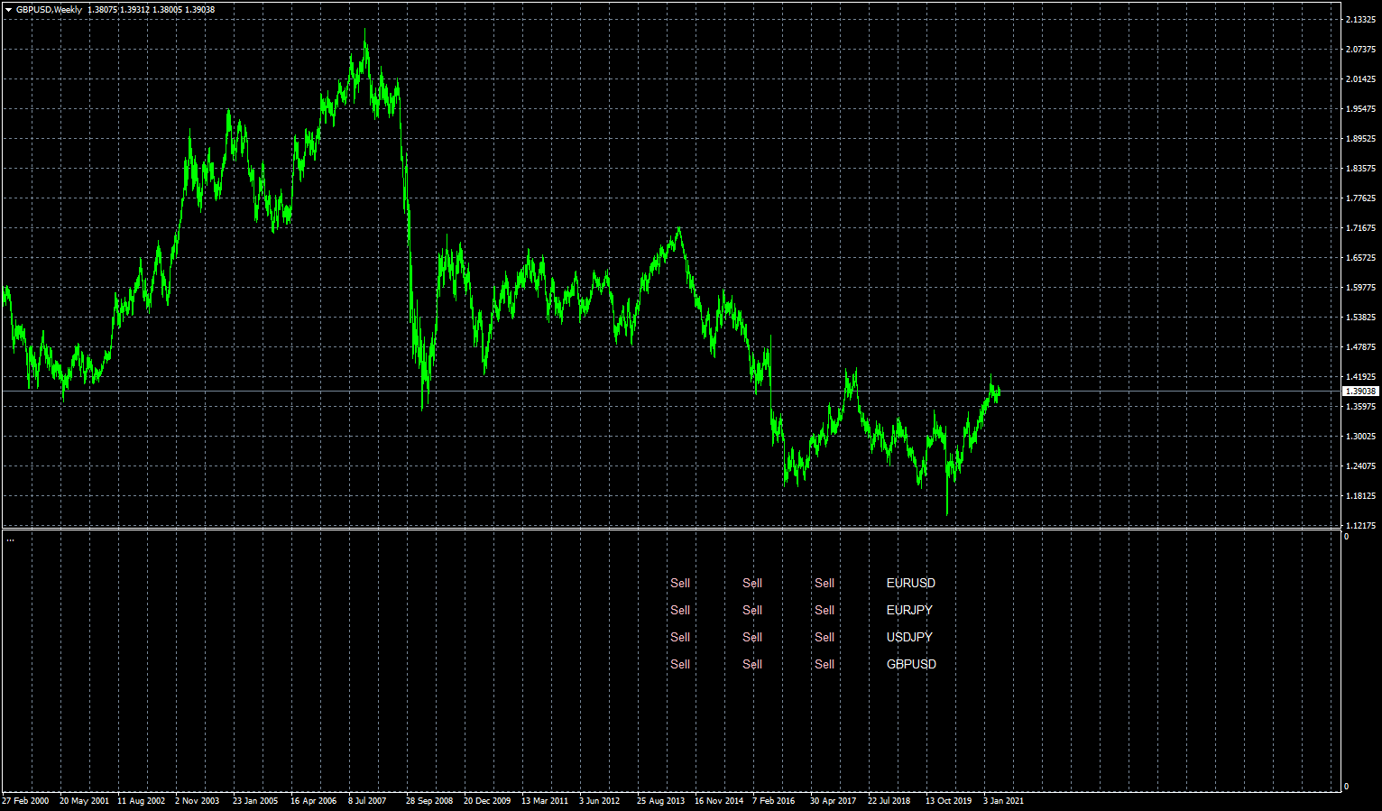Click the 27 Feb 2000 date label
1382x811 pixels.
click(x=25, y=800)
